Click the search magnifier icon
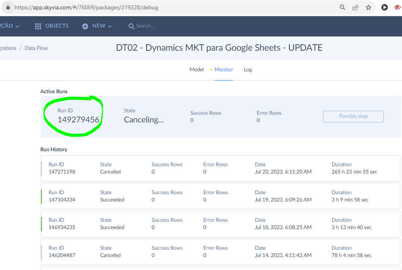 point(131,26)
